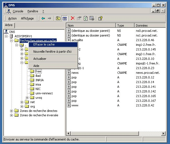Choose Effacer le cache from context menu
This screenshot has width=170, height=144.
[x=53, y=44]
